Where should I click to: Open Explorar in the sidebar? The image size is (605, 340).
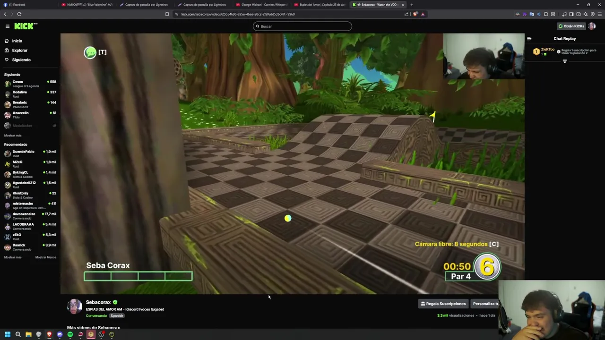coord(19,51)
